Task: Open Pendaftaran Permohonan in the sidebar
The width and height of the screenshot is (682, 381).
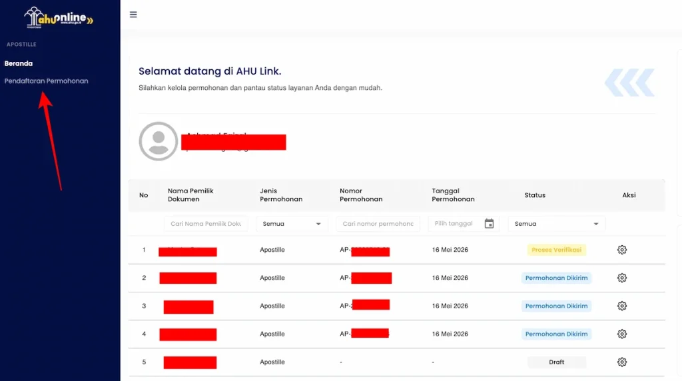Action: [46, 81]
